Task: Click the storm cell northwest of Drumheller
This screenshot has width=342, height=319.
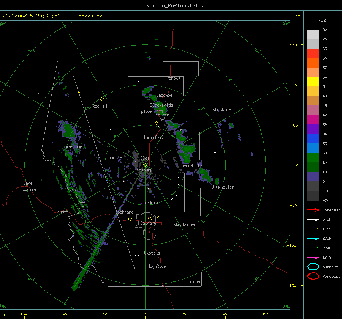Action: (205, 175)
